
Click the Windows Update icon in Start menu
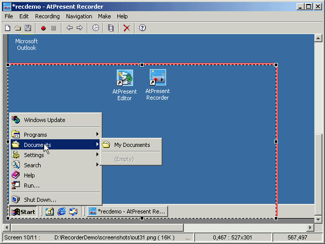(16, 120)
